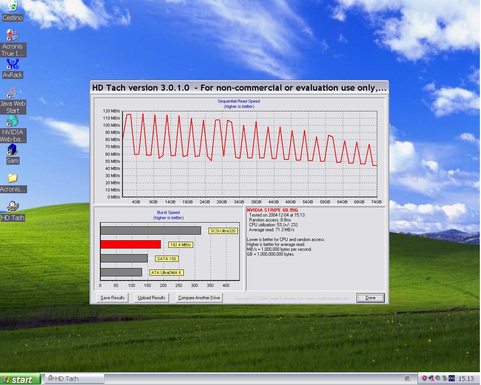
Task: Click the red 192.4 MB/s burst bar
Action: (131, 244)
